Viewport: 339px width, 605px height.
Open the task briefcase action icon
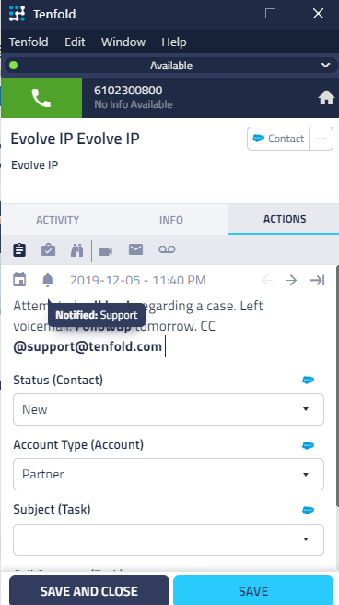[48, 249]
